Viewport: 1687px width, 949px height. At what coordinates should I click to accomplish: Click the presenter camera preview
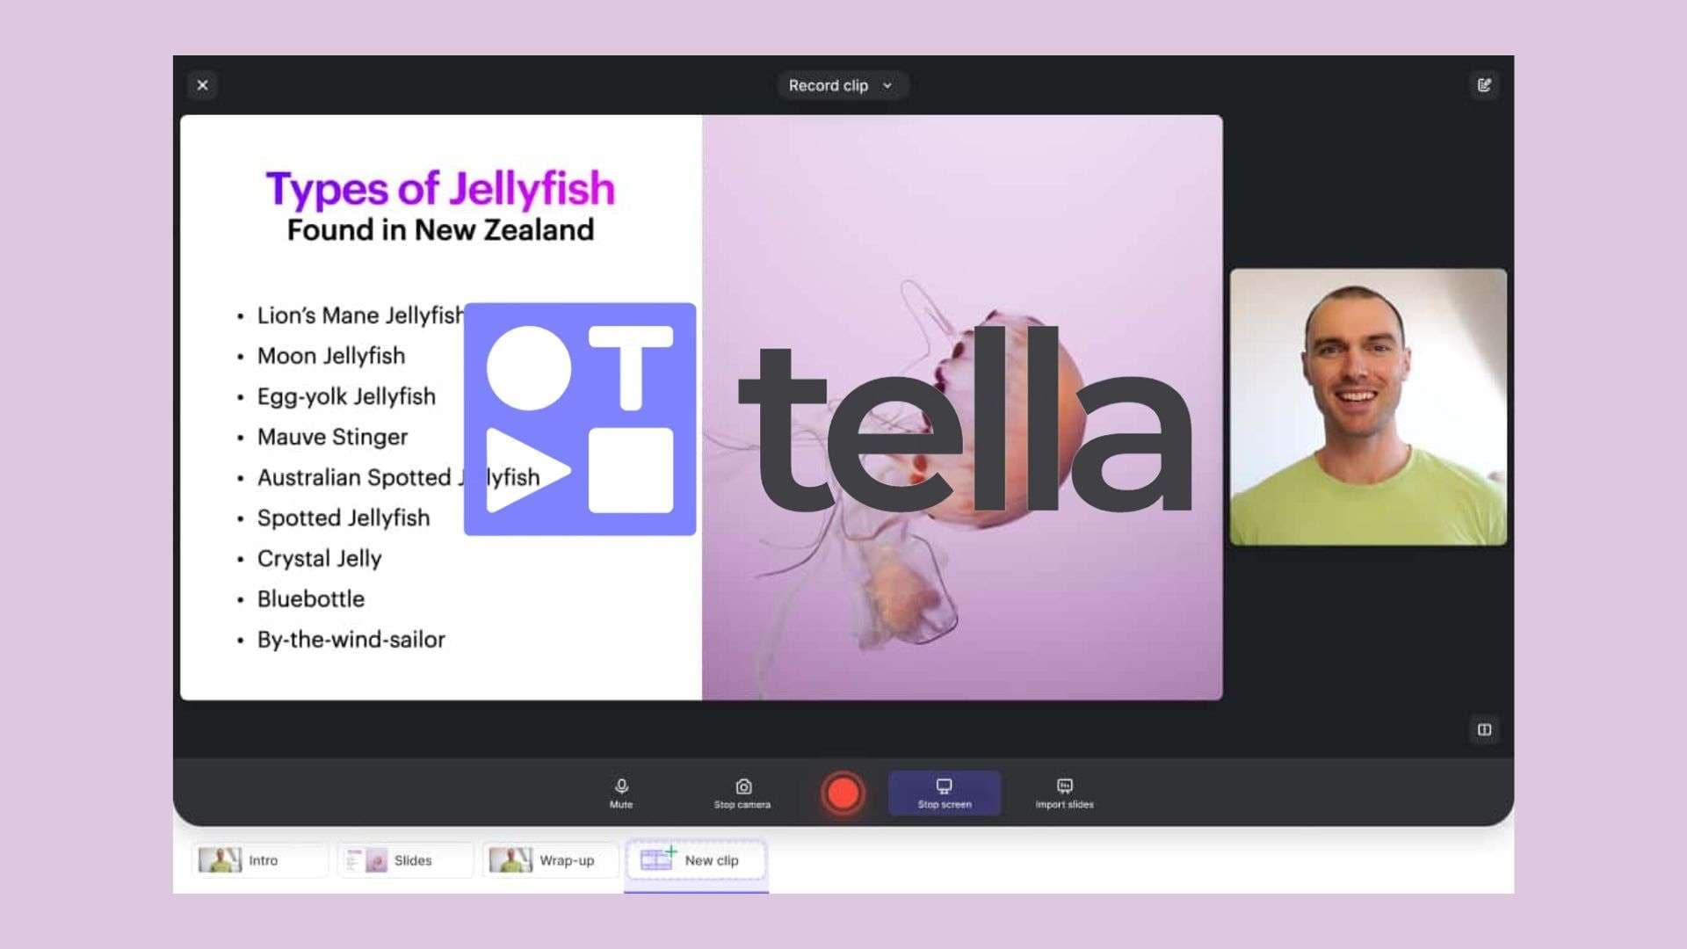[x=1368, y=407]
